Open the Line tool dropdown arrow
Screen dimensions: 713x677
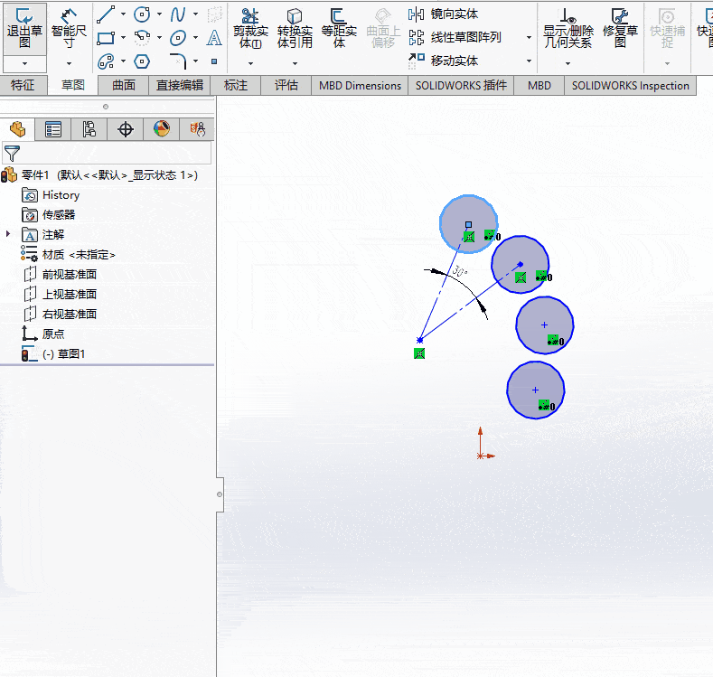pyautogui.click(x=123, y=14)
